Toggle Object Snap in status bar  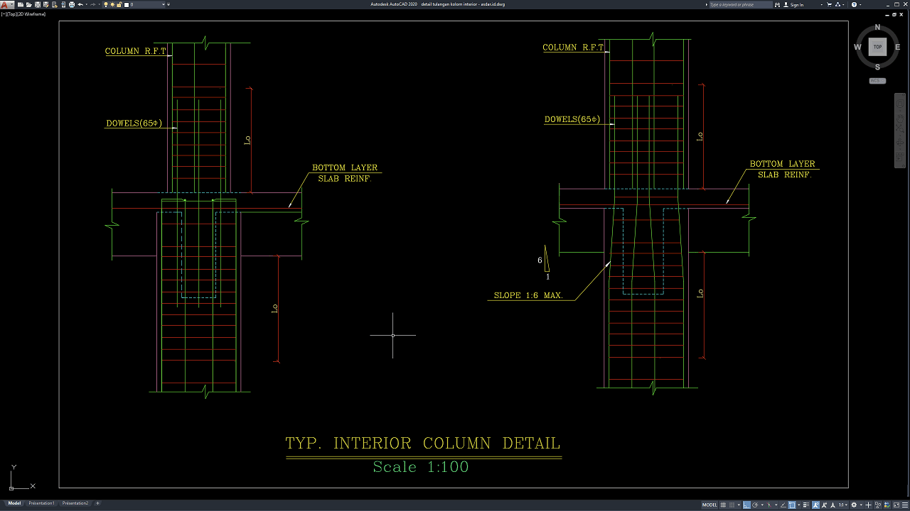[x=791, y=505]
